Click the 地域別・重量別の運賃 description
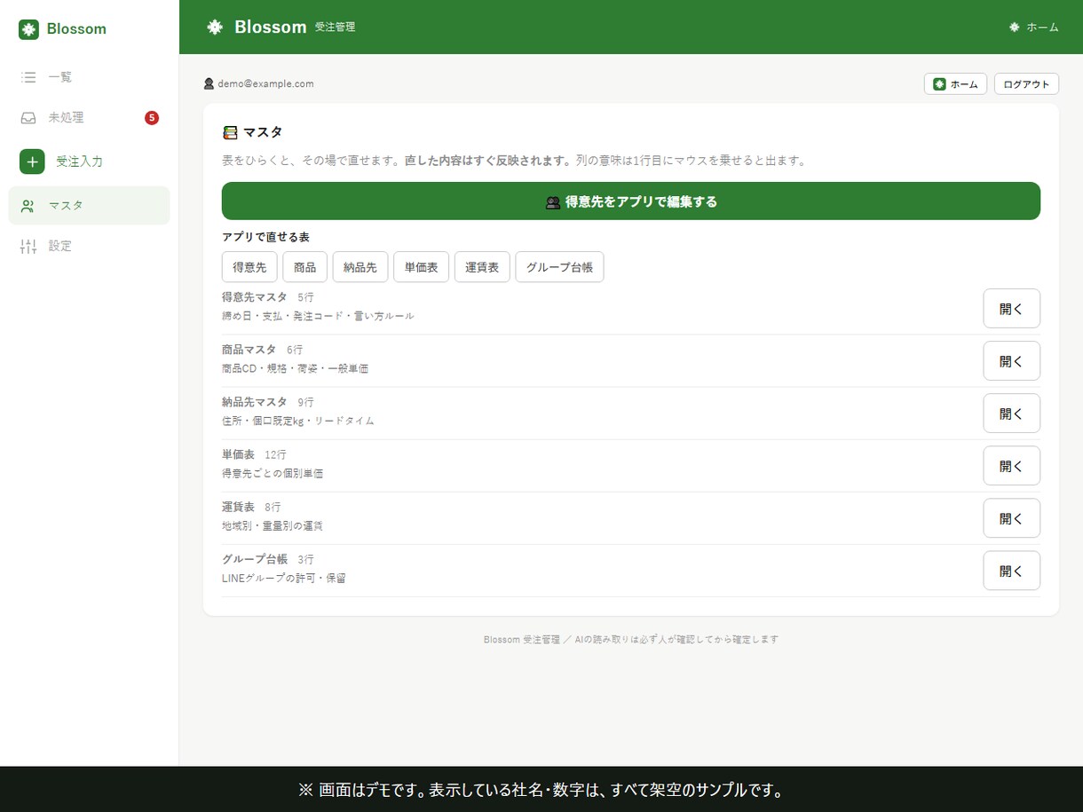1083x812 pixels. point(273,525)
